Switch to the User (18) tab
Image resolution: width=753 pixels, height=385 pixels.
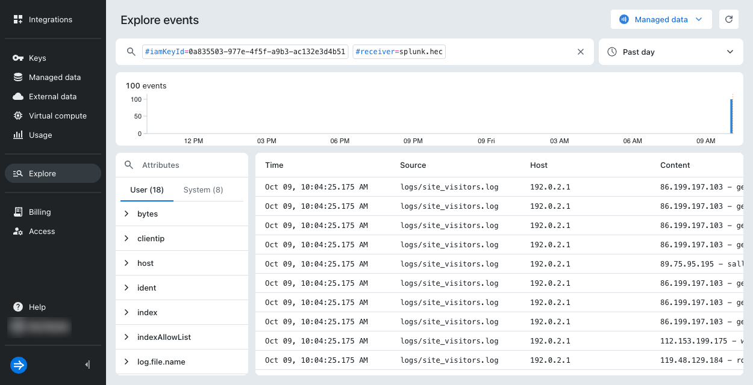pos(147,189)
